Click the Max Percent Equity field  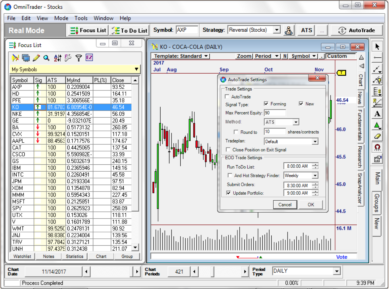pos(275,113)
